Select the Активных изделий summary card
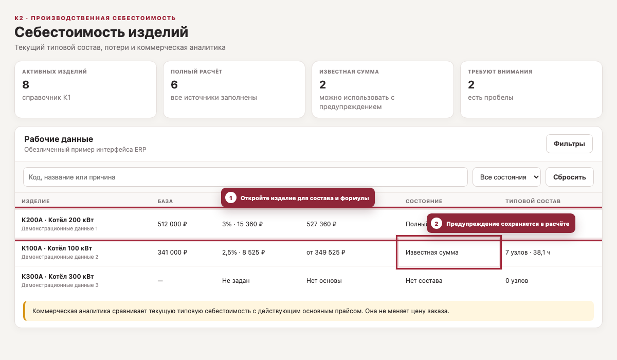Viewport: 617px width, 360px height. click(85, 89)
